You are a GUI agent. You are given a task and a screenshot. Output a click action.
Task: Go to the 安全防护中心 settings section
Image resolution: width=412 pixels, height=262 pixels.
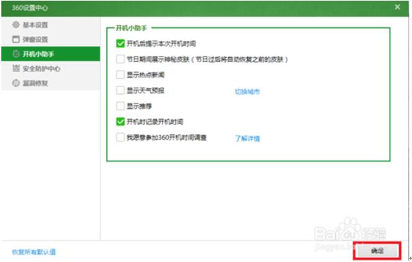click(x=50, y=69)
